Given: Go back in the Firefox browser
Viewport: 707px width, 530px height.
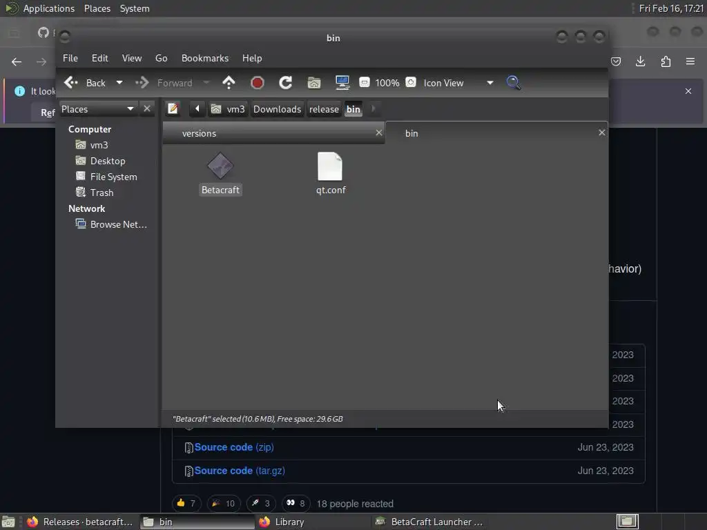Looking at the screenshot, I should coord(17,61).
